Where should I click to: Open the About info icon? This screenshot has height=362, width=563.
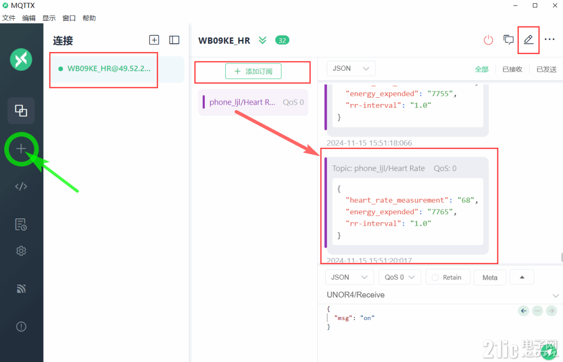[21, 327]
